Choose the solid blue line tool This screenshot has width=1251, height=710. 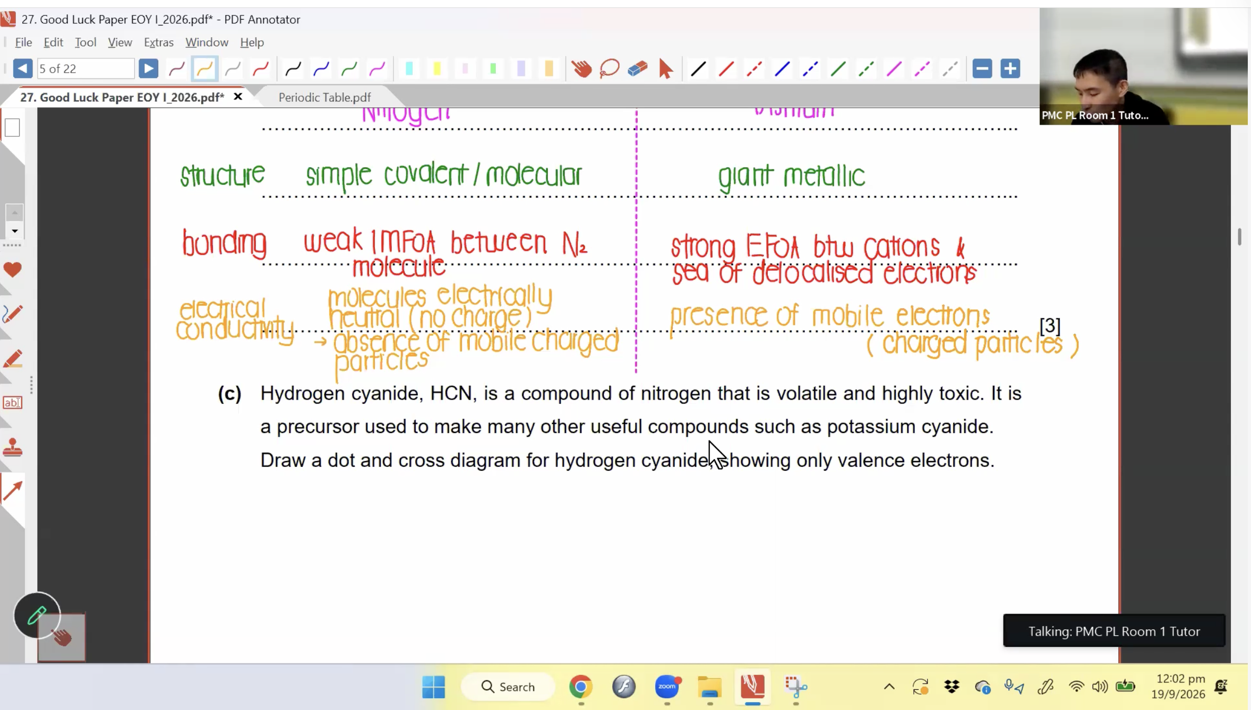(782, 68)
